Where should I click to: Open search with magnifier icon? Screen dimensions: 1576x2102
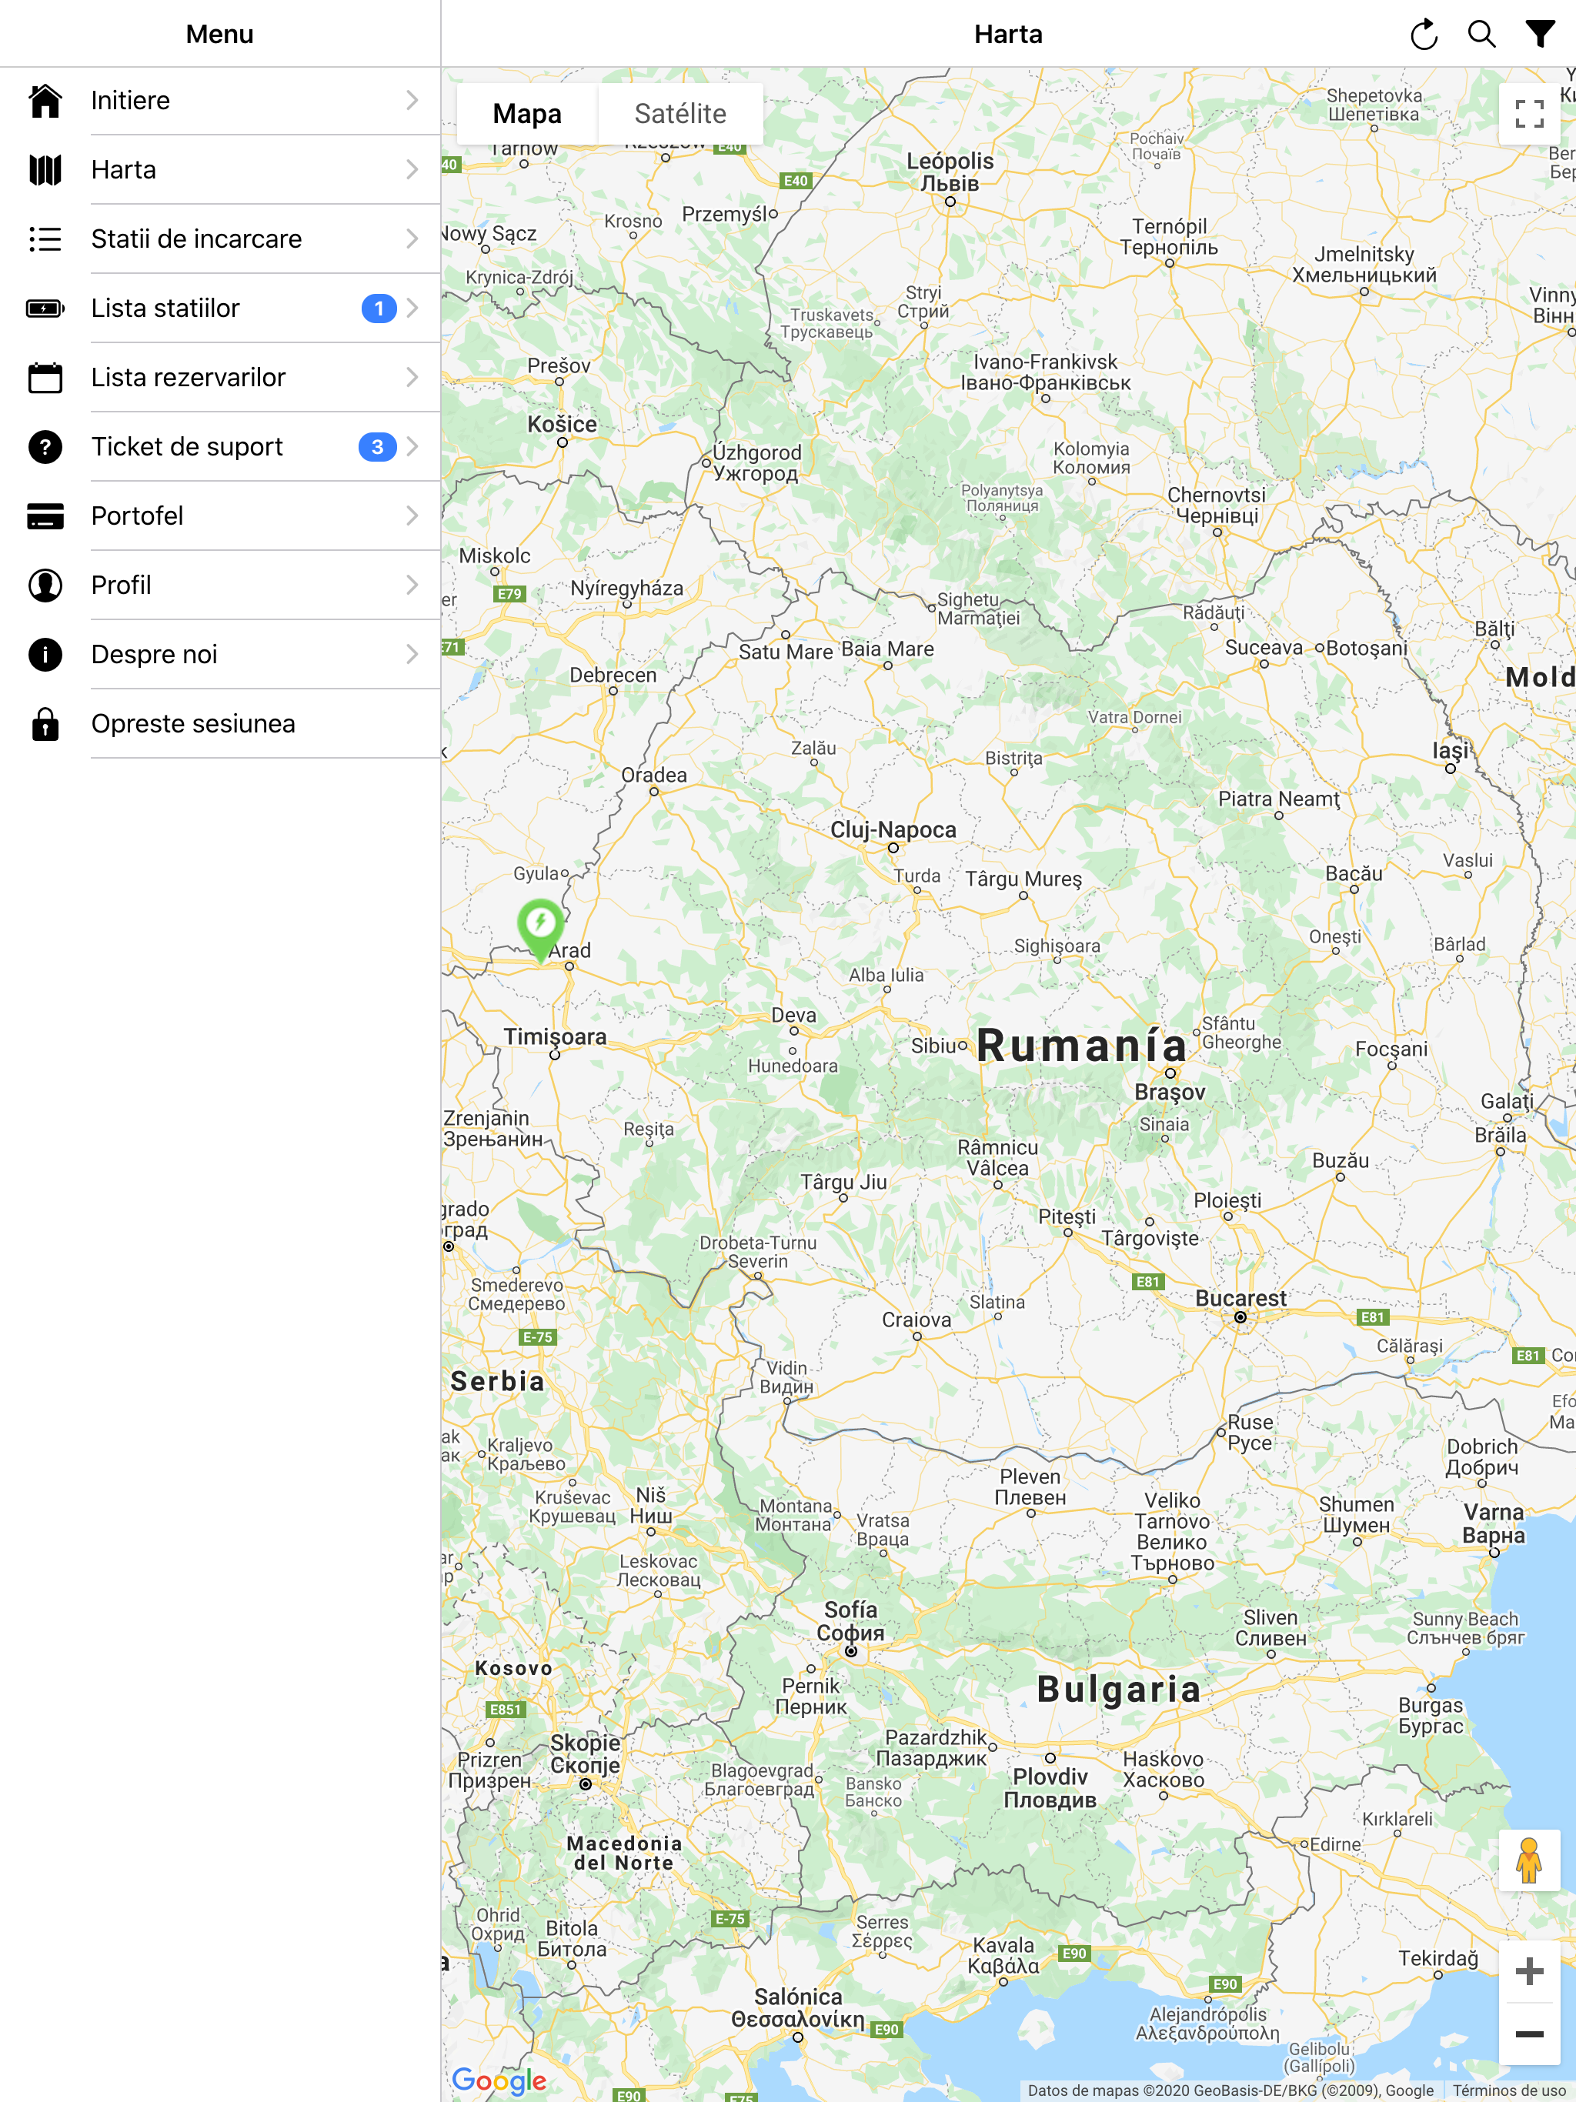click(1482, 34)
